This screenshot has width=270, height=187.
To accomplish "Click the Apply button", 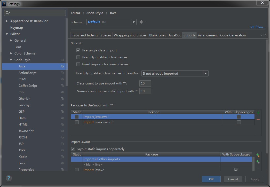I will 255,179.
